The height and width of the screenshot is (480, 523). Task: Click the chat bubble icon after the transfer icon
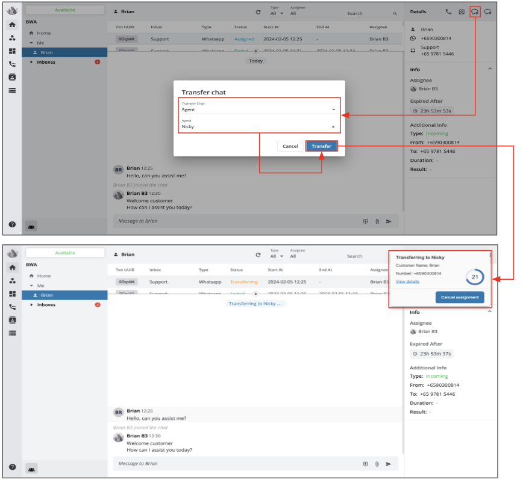487,12
